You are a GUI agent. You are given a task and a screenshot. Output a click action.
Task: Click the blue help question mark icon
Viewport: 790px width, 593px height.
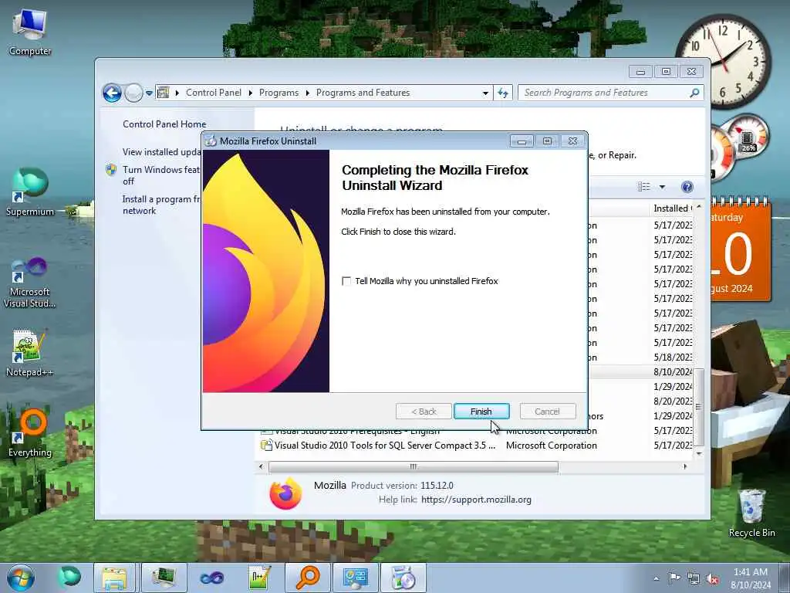(687, 187)
